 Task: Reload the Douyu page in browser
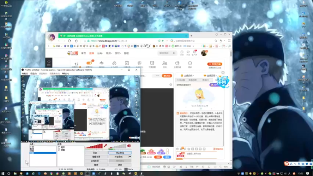70,41
